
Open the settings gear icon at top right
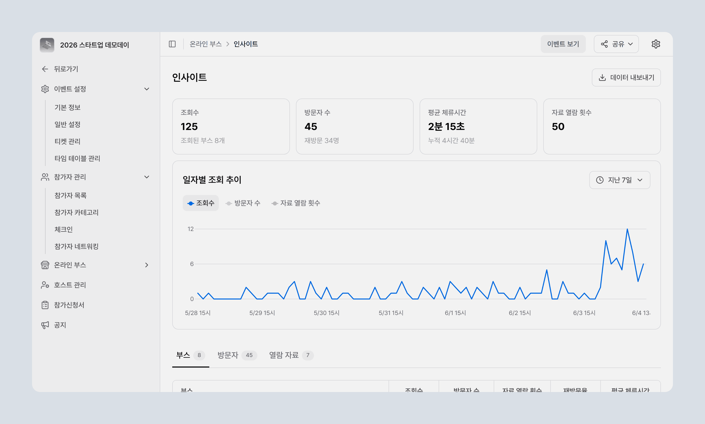(656, 44)
